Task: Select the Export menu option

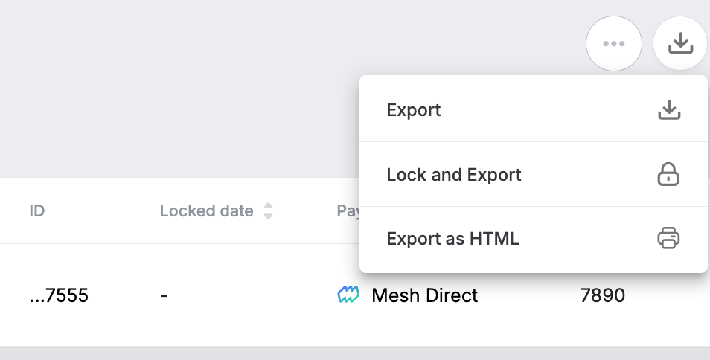Action: tap(414, 110)
